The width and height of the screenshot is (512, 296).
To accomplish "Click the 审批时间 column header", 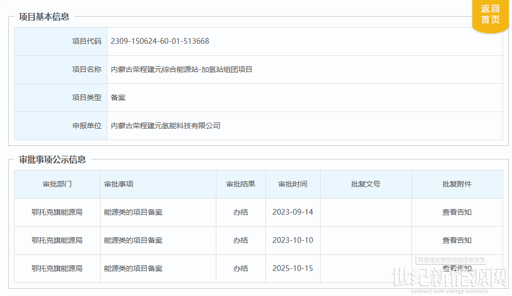I will (292, 184).
